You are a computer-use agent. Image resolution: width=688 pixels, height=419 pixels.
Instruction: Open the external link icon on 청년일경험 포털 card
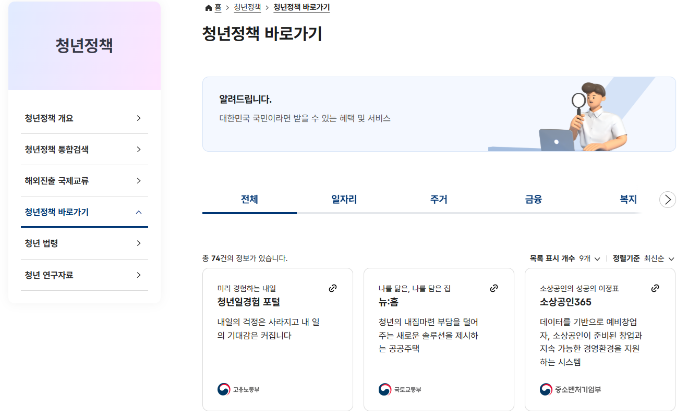tap(333, 288)
